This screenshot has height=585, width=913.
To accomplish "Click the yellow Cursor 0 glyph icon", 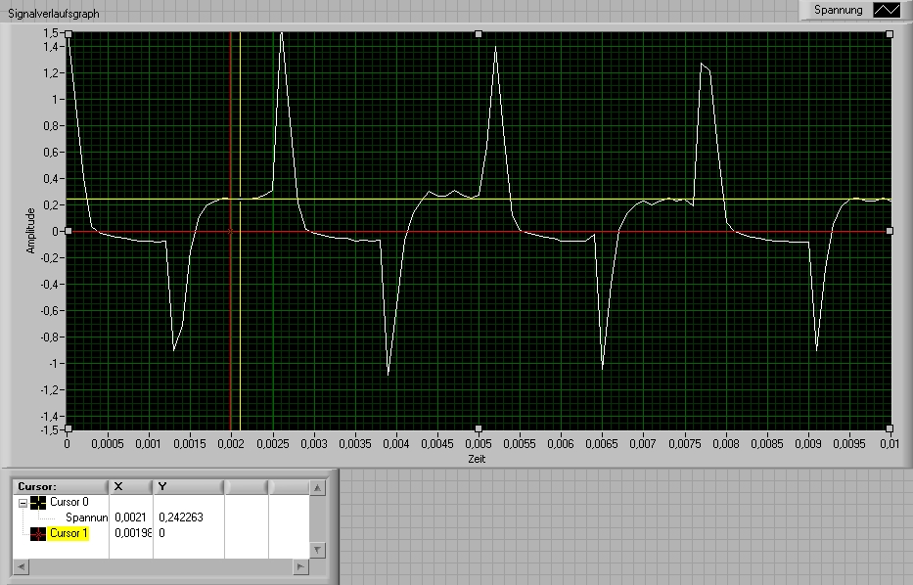I will point(38,502).
